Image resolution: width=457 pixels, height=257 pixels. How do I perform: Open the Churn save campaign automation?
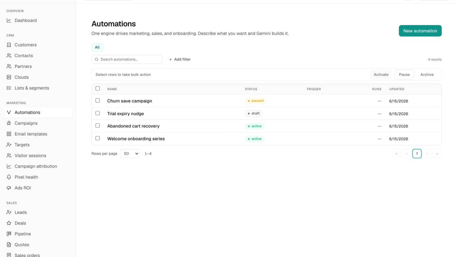(x=130, y=101)
